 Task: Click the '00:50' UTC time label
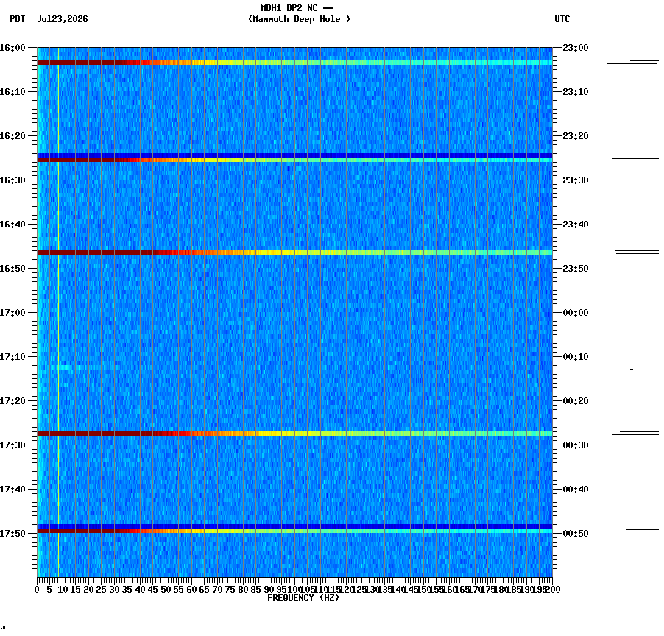(x=576, y=534)
